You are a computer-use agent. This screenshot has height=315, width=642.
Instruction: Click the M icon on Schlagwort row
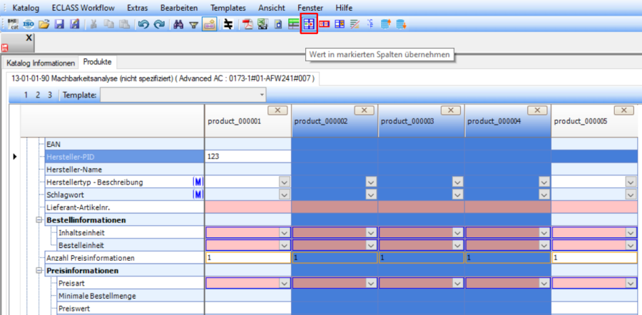click(198, 195)
